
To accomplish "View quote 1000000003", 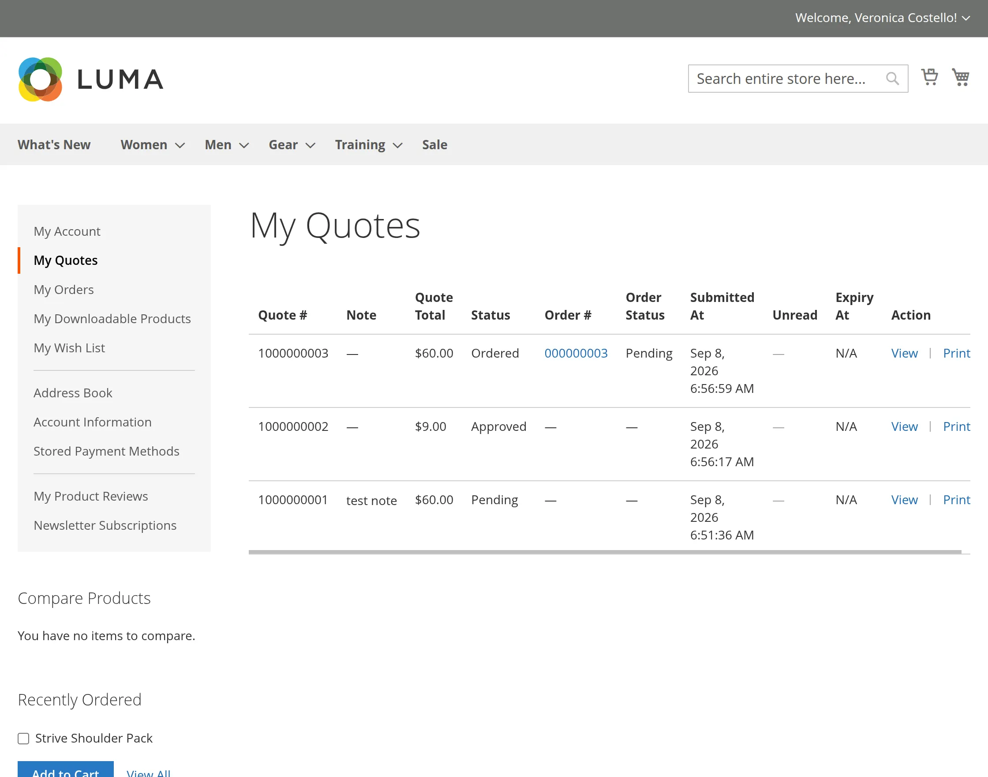I will [x=904, y=353].
